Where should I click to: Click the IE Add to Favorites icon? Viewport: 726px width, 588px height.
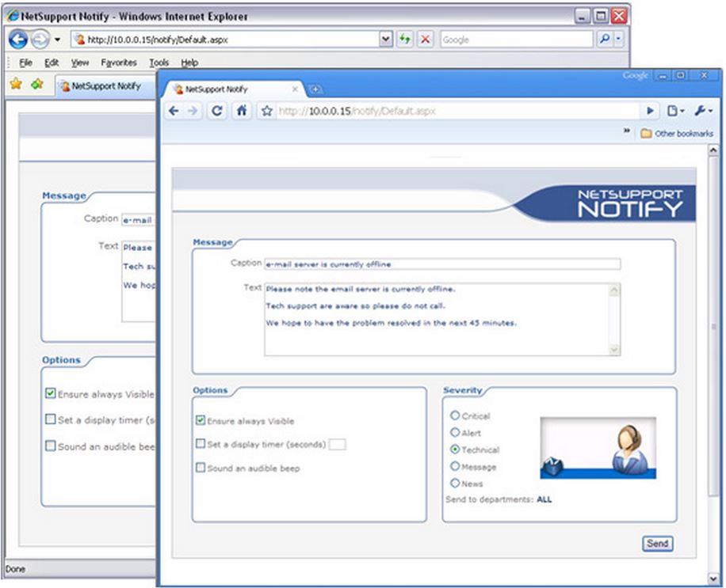pyautogui.click(x=37, y=84)
